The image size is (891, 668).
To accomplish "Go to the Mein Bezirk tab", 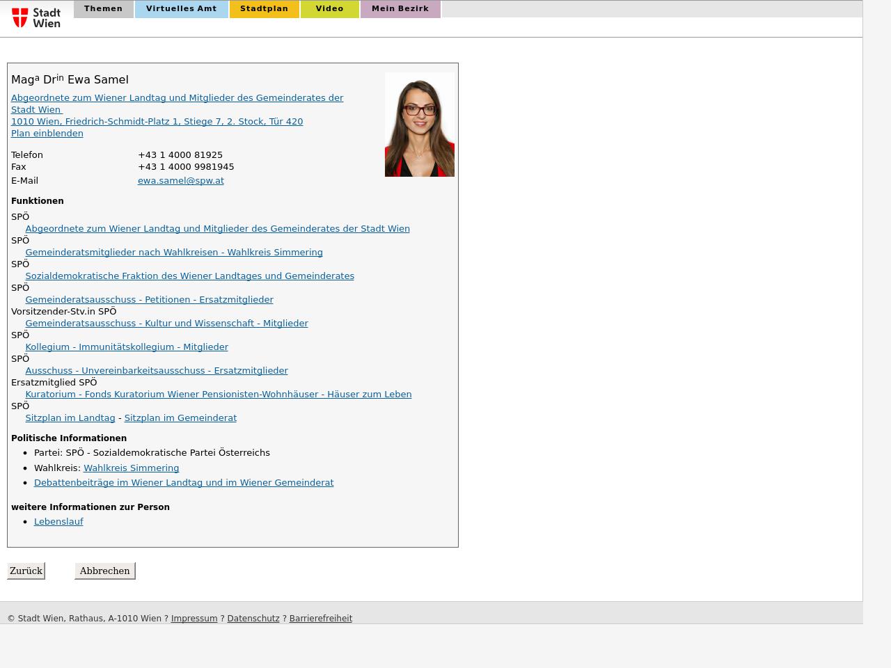I will click(400, 9).
